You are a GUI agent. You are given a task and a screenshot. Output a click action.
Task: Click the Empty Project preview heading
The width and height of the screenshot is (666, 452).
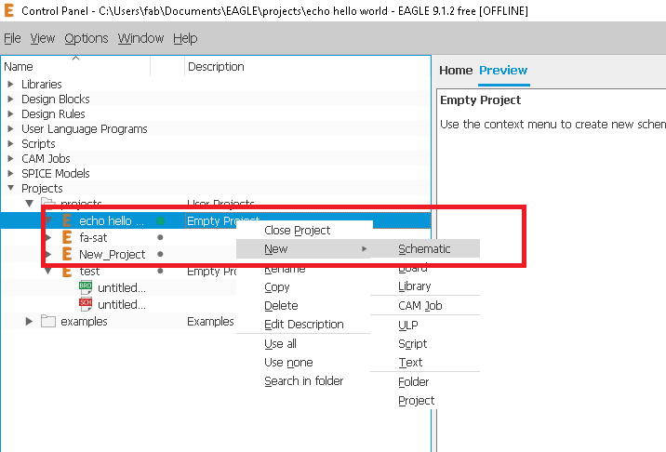[x=480, y=100]
